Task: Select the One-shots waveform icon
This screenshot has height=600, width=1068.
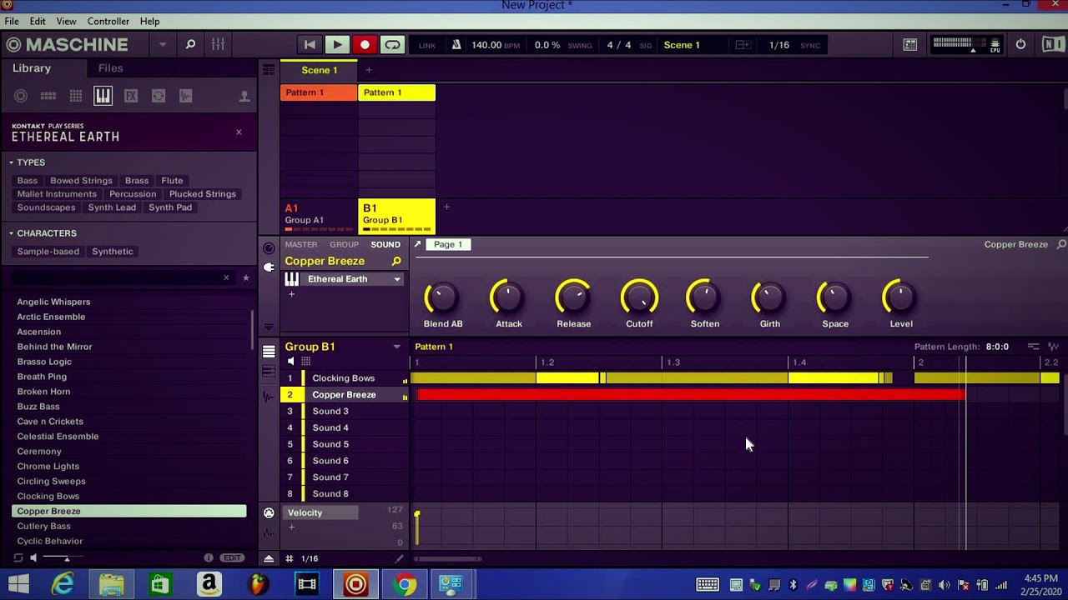Action: coord(185,97)
